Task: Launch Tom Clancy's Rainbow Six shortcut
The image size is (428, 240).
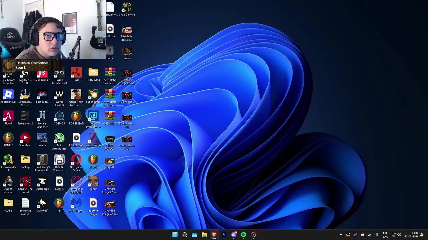Action: [x=42, y=163]
